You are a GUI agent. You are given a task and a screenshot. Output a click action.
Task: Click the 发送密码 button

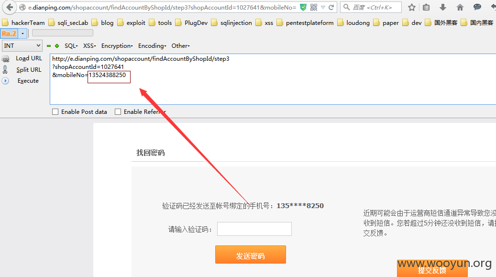251,255
